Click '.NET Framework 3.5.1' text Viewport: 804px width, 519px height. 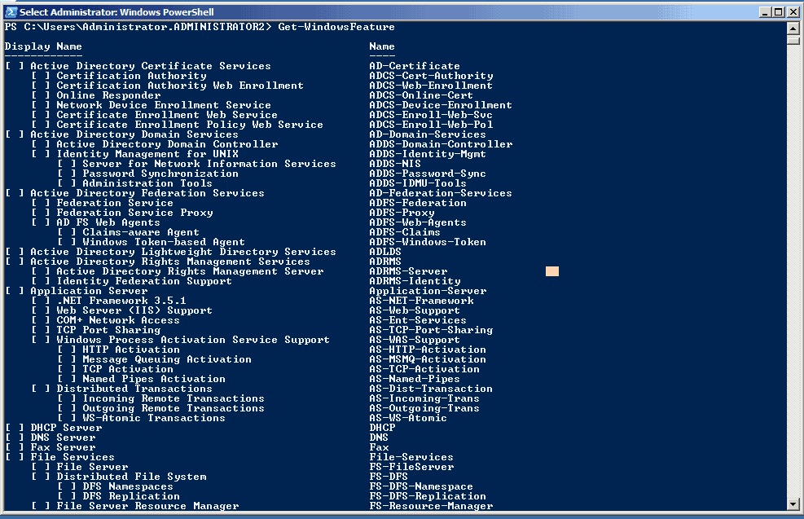(121, 301)
